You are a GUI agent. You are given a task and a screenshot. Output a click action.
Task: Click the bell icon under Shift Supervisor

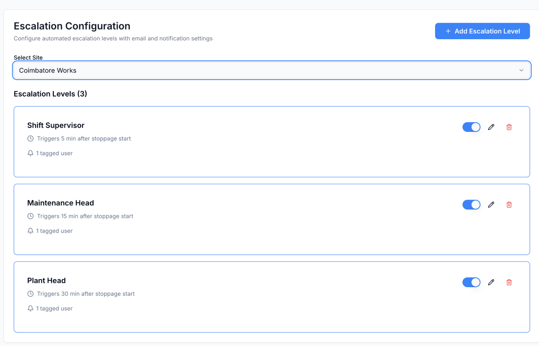(30, 153)
